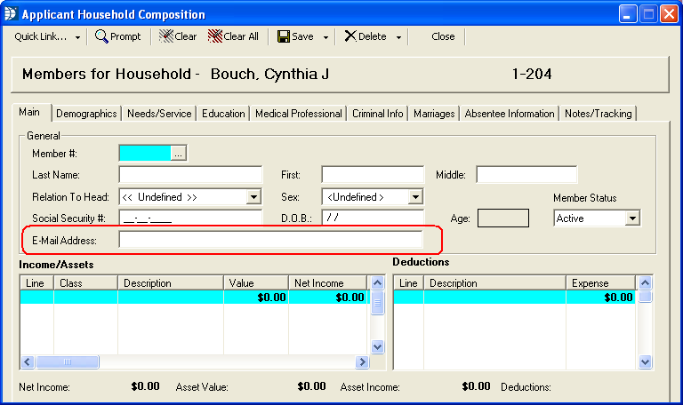Click the Last Name text field

pyautogui.click(x=190, y=175)
